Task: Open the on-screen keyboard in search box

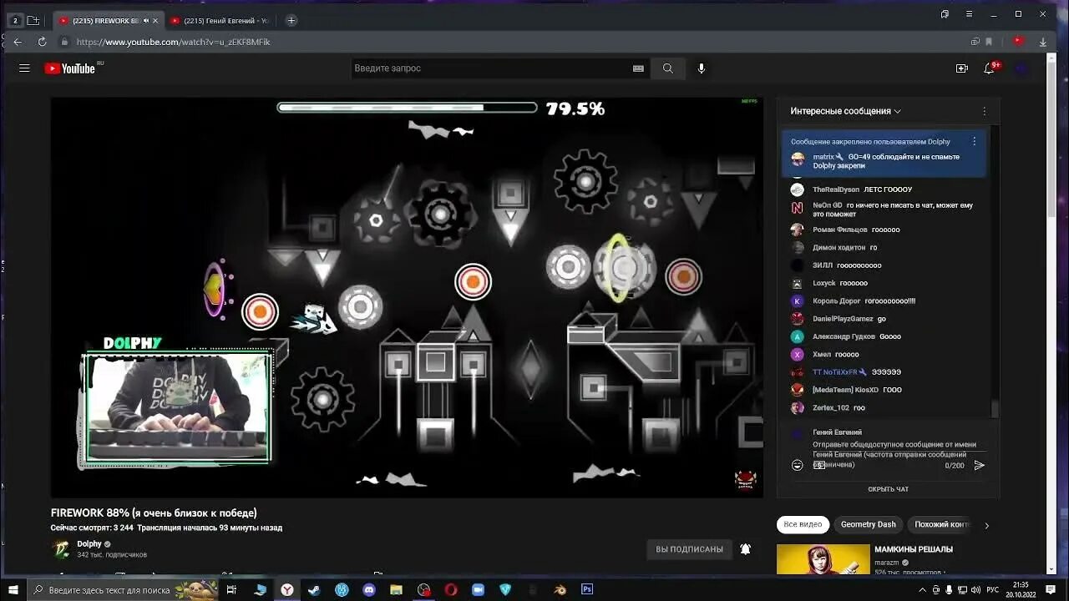Action: click(638, 68)
